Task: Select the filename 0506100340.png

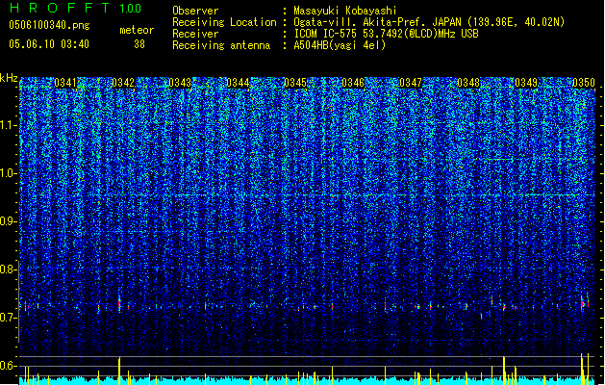Action: (49, 25)
